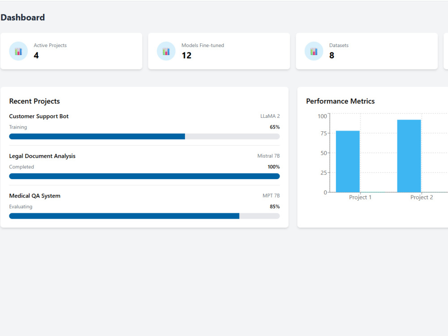Open the Datasets count 8
448x336 pixels.
(x=332, y=56)
